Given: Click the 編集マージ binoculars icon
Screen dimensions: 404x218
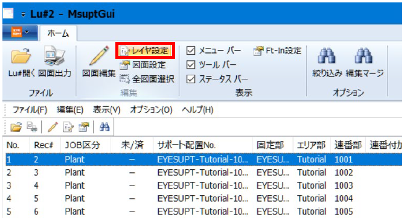Looking at the screenshot, I should coord(364,55).
